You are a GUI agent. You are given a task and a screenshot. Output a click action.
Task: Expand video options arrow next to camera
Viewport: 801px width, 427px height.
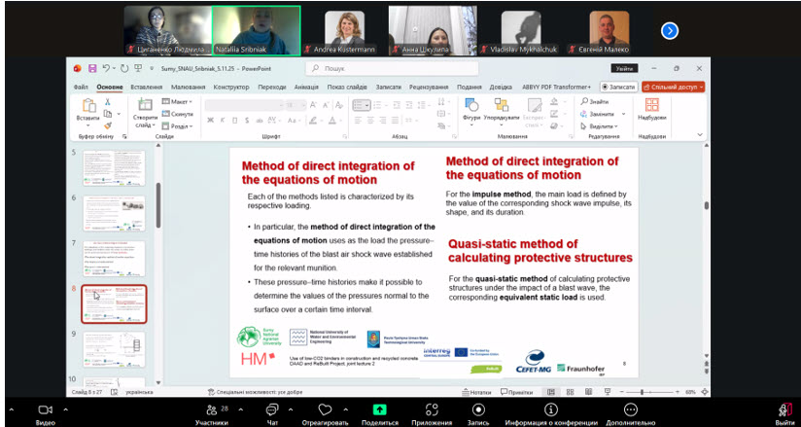coord(64,409)
